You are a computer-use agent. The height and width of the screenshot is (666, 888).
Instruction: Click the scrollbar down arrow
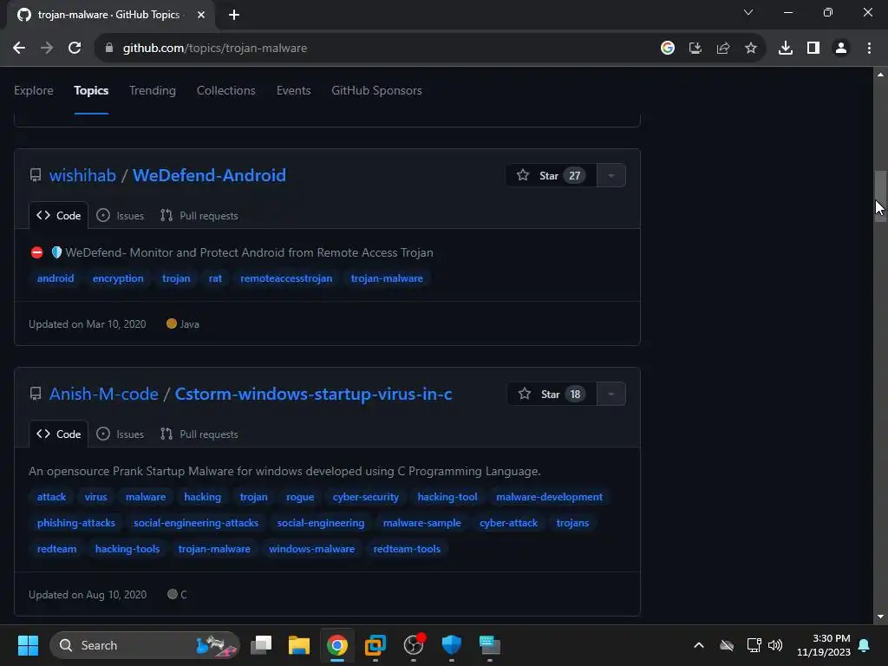[x=880, y=617]
